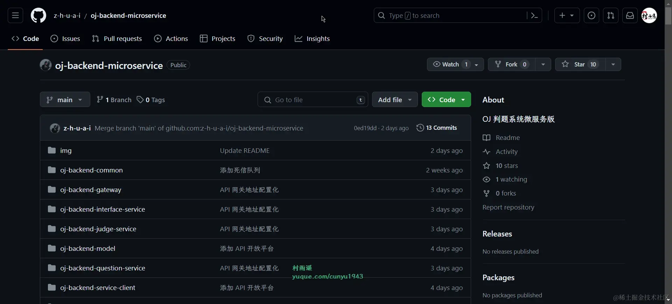Screen dimensions: 672x304
Task: Open the Issues shortcut icon in header
Action: (x=591, y=15)
